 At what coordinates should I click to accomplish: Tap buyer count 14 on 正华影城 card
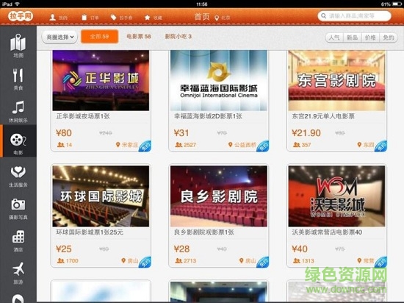pos(65,145)
